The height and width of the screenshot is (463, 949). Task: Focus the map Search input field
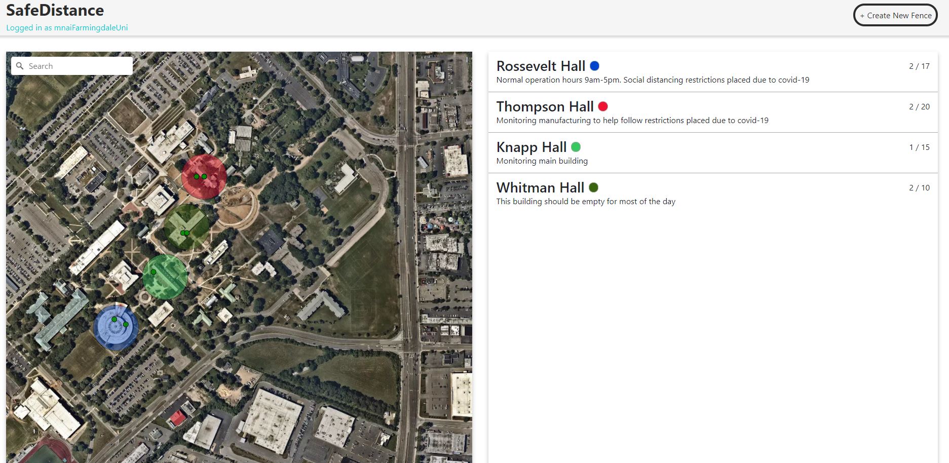click(x=72, y=66)
